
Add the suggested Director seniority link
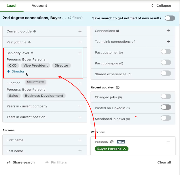[16, 72]
